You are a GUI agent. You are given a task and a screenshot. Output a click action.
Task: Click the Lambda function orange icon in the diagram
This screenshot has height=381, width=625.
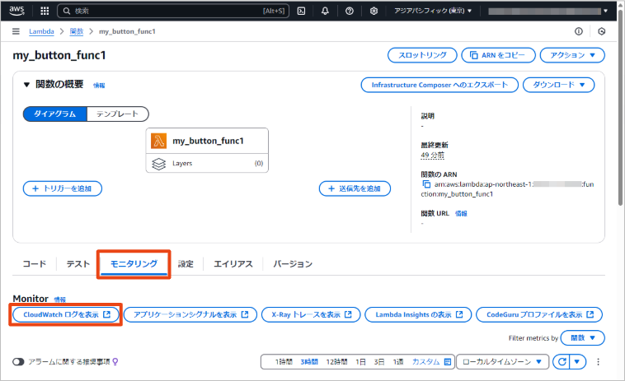coord(158,141)
